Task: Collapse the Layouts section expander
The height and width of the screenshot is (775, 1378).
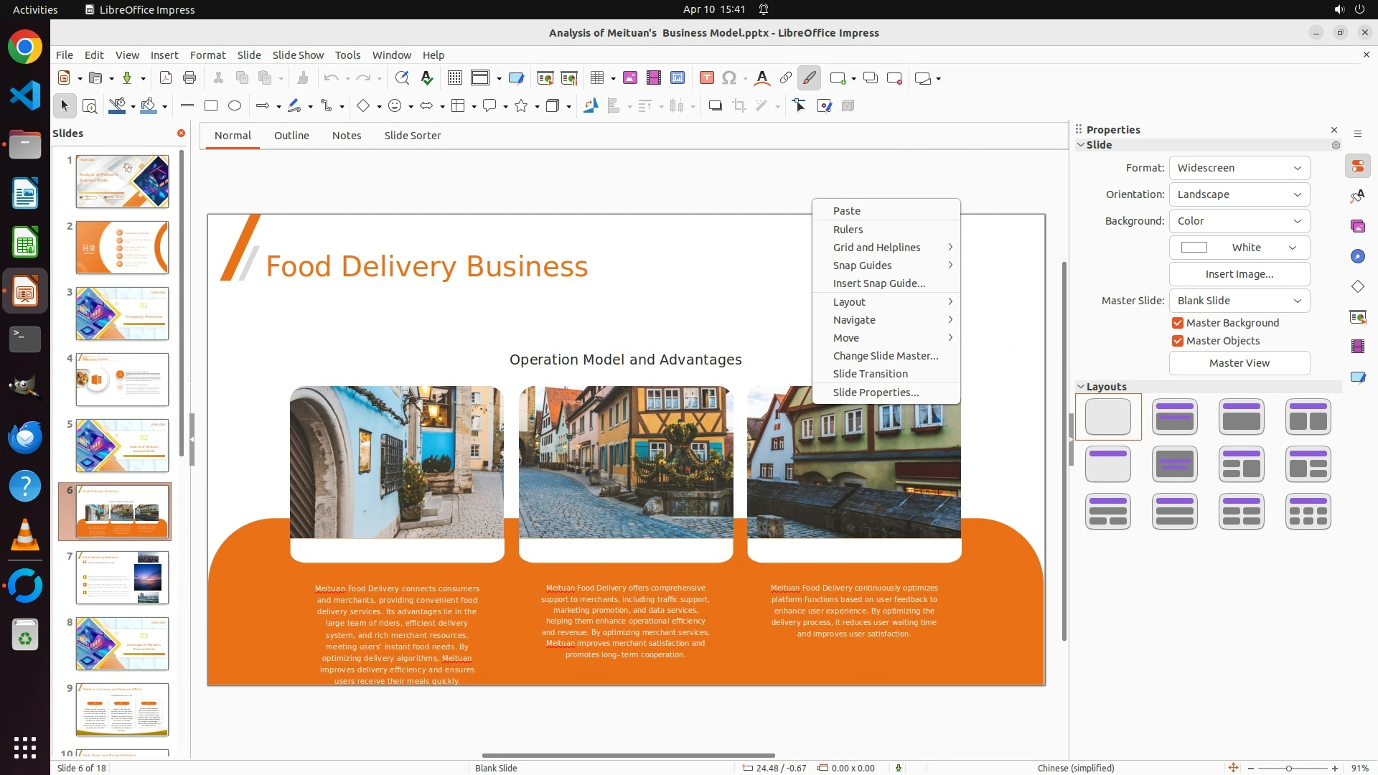Action: pos(1081,387)
